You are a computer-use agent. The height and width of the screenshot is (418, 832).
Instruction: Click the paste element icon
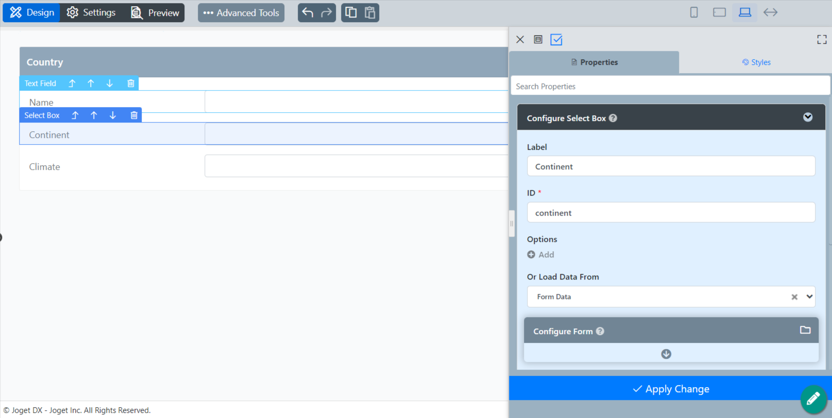point(370,12)
